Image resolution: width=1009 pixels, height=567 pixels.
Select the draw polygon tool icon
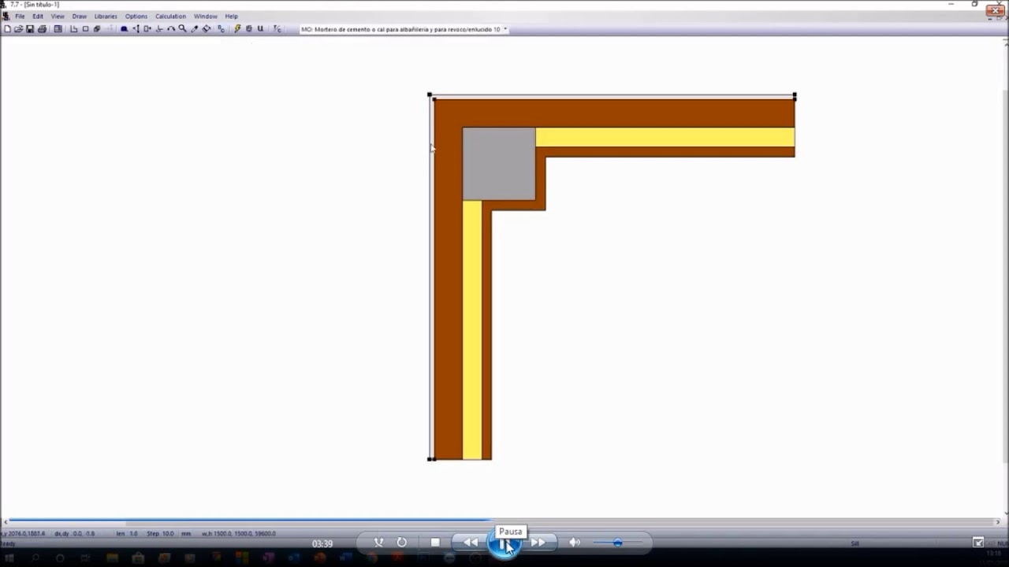coord(73,29)
